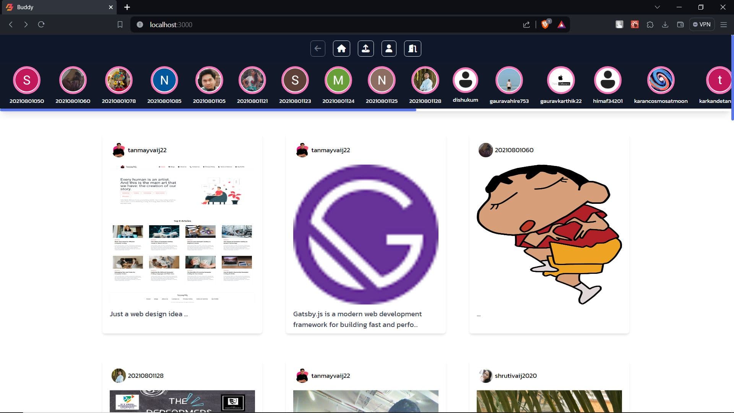Open the profile icon in navbar

click(x=389, y=49)
